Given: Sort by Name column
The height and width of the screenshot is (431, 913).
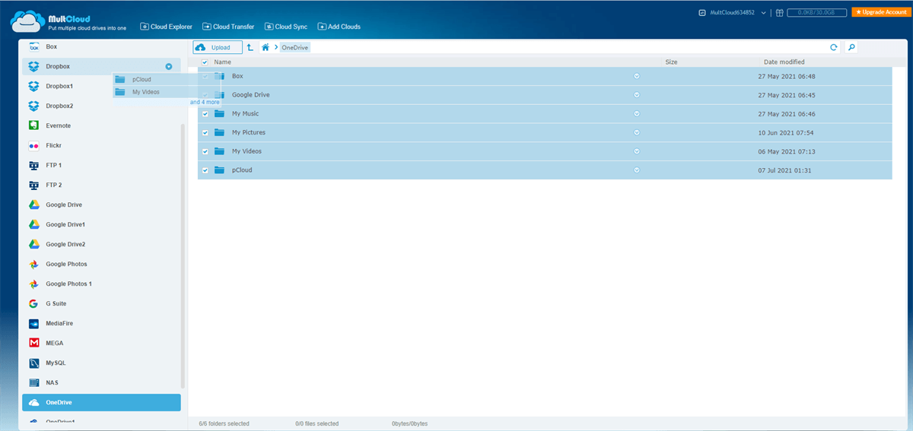Looking at the screenshot, I should tap(223, 62).
